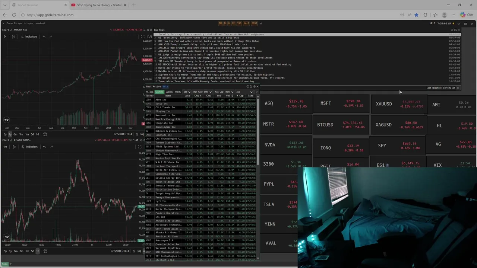Open the Max Cap None dropdown
Image resolution: width=477 pixels, height=268 pixels.
click(224, 92)
